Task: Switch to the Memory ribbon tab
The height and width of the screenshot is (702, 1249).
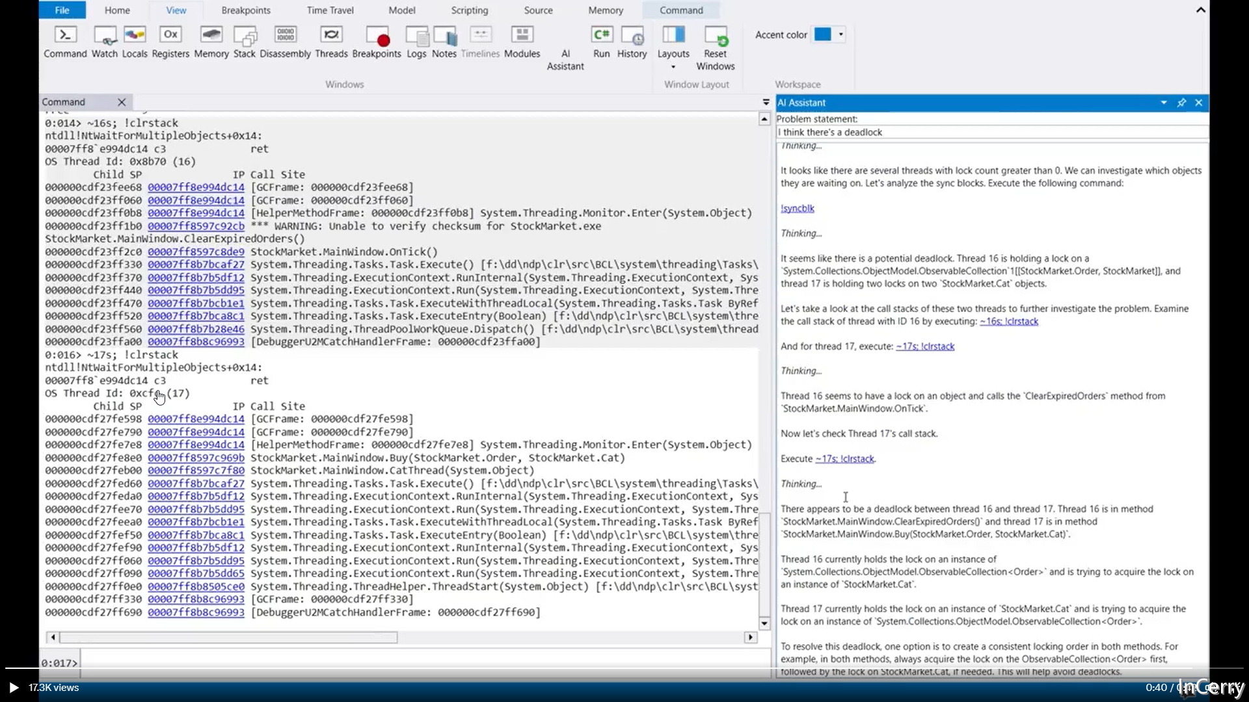Action: point(606,10)
